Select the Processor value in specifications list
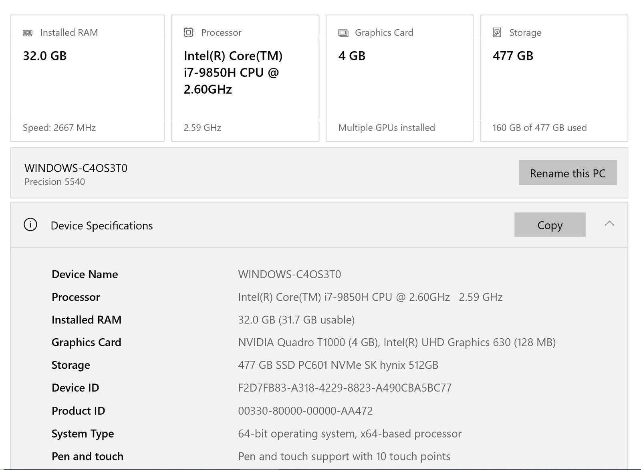Viewport: 641px width, 470px height. click(x=370, y=297)
